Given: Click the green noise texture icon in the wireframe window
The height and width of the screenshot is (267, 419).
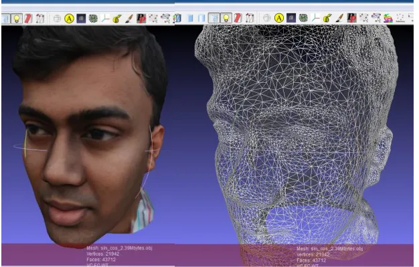Looking at the screenshot, I should [x=303, y=18].
